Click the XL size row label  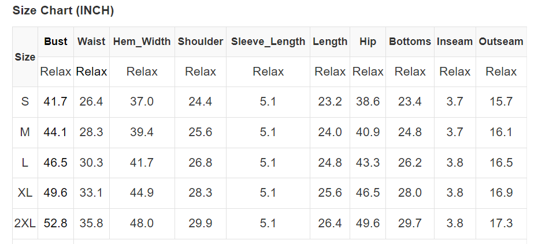(25, 193)
